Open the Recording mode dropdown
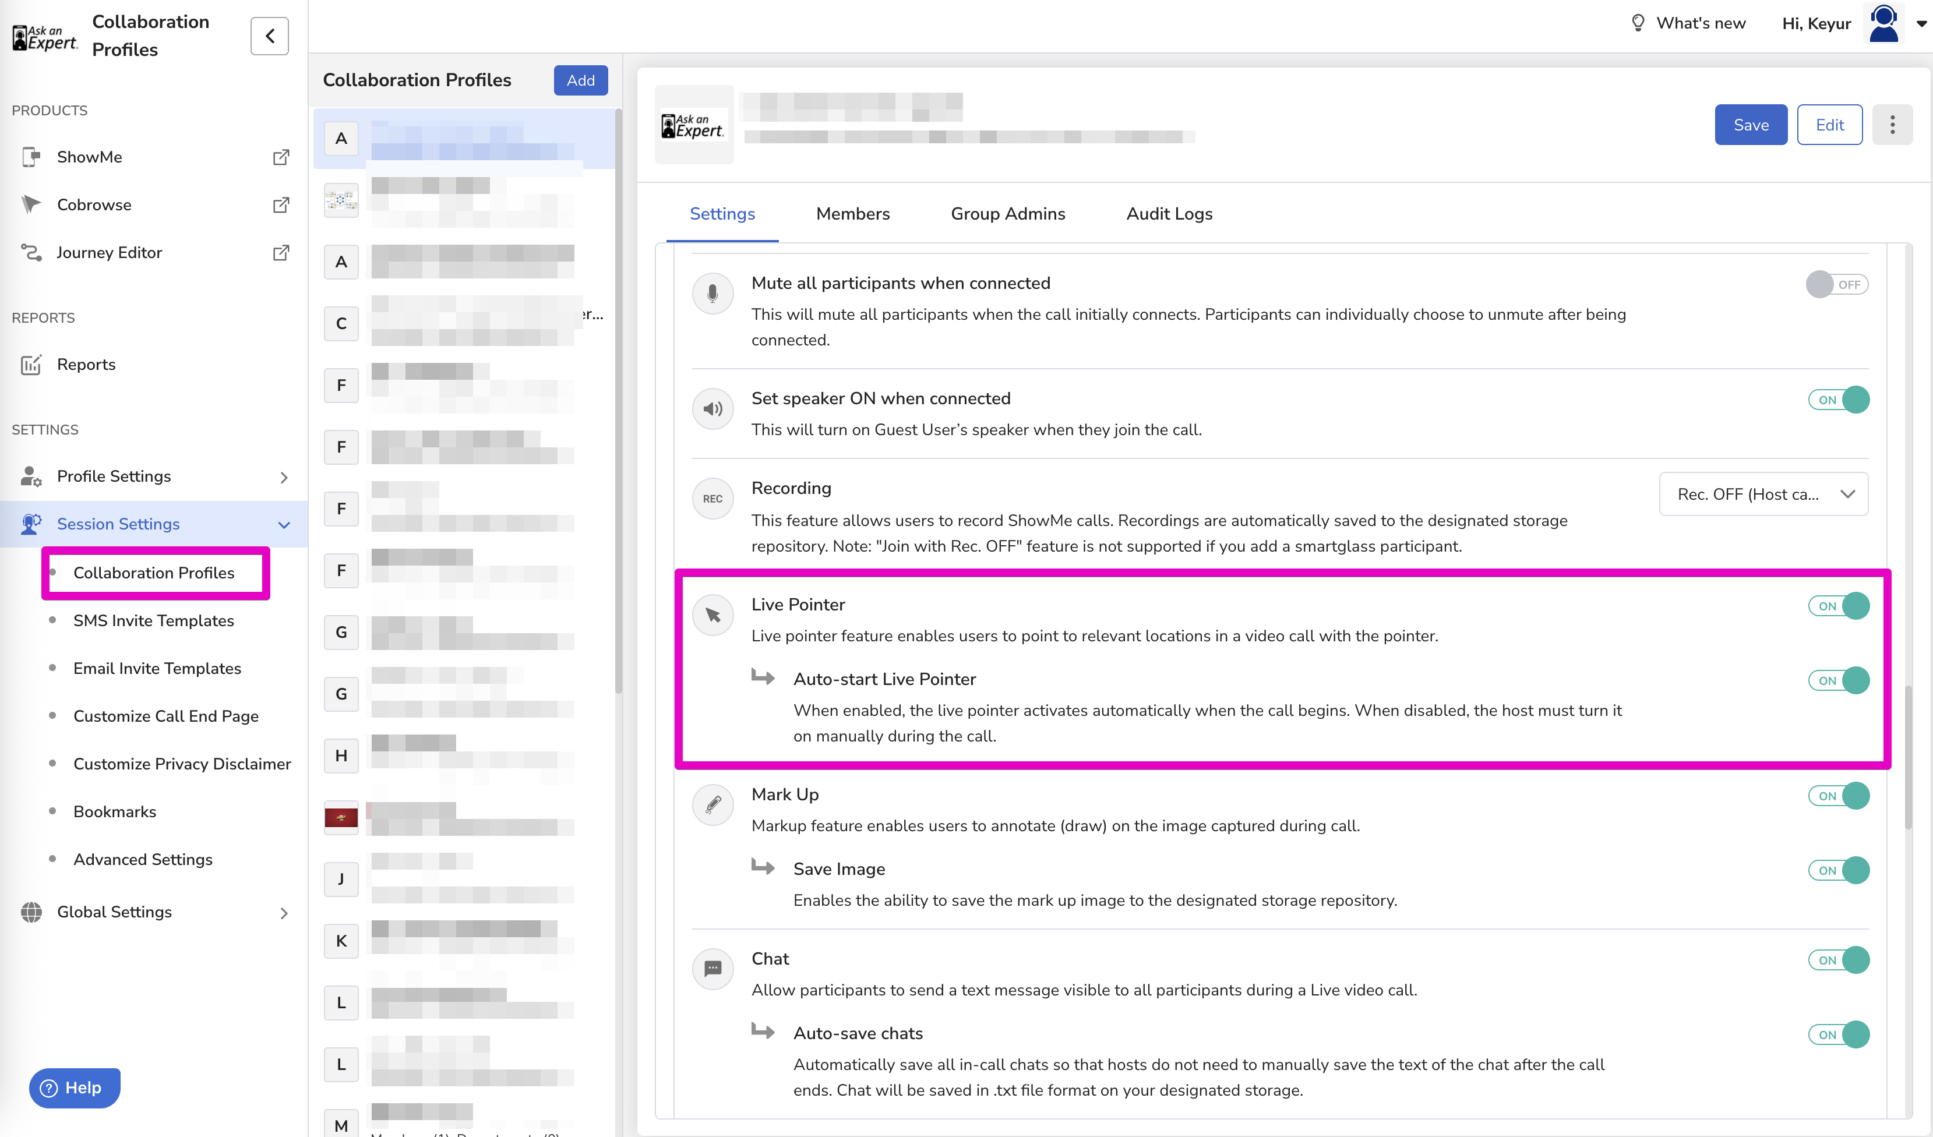Image resolution: width=1933 pixels, height=1137 pixels. [1763, 495]
